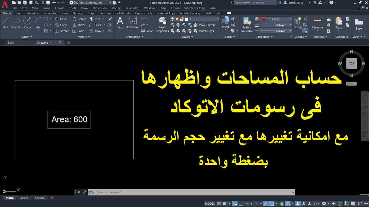Open the Start file tab
This screenshot has width=369, height=207.
11,43
